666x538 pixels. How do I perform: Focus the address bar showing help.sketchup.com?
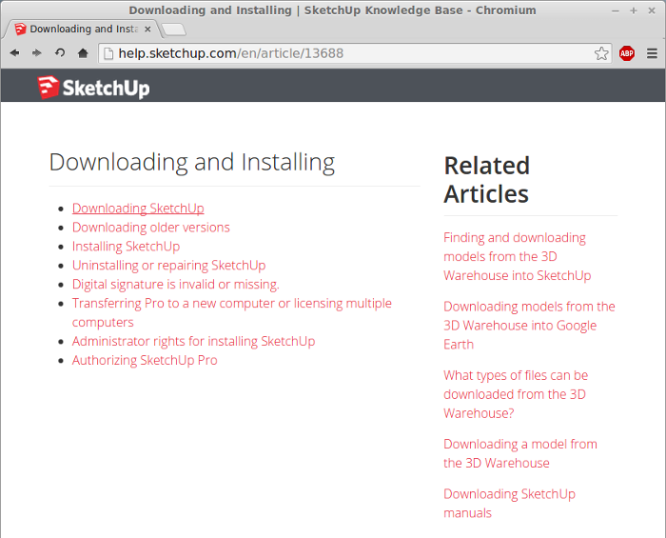(355, 53)
